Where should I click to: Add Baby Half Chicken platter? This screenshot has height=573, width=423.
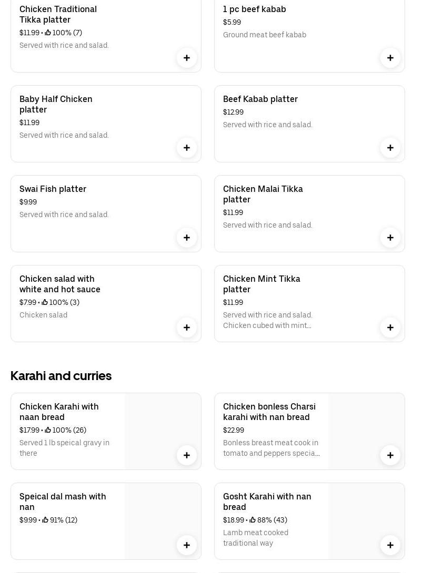[187, 148]
